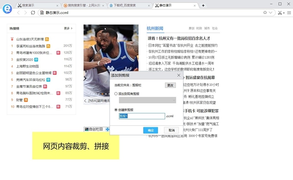Open news about 日本网红茑屋书店 in Hangzhou
The image size is (293, 180).
[x=183, y=45]
